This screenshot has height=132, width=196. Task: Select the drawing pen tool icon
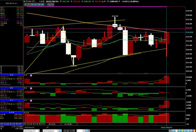[191, 131]
